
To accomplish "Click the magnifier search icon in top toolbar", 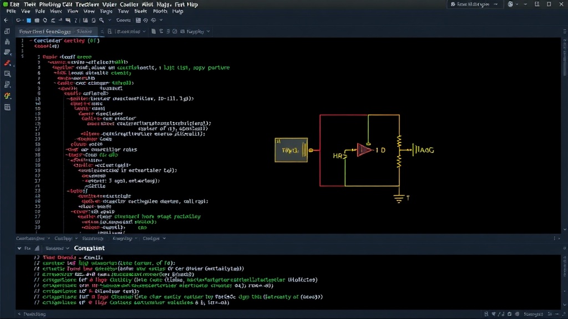I will (102, 20).
